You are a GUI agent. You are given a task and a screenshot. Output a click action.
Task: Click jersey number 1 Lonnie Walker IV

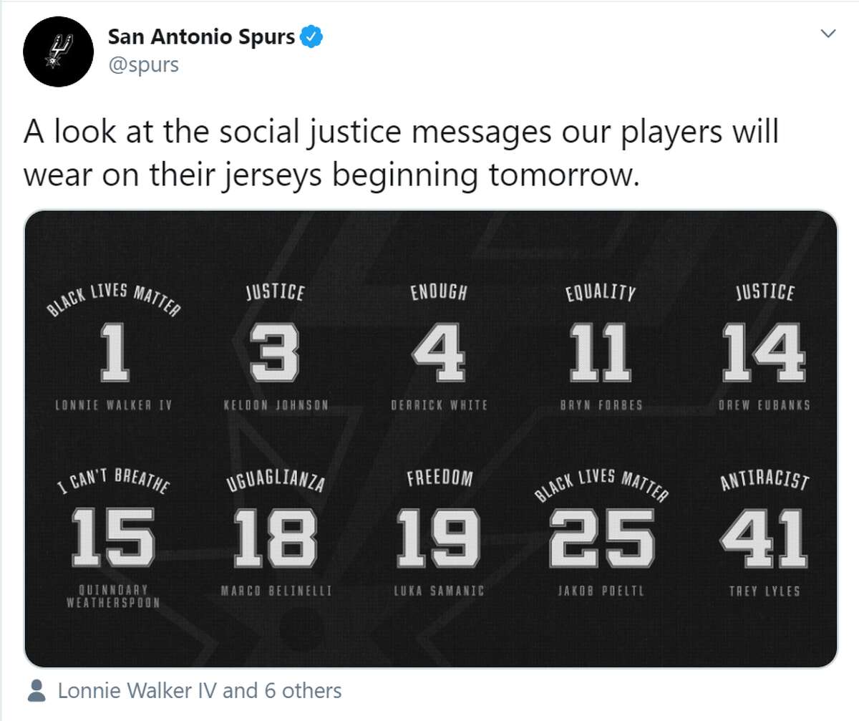114,352
